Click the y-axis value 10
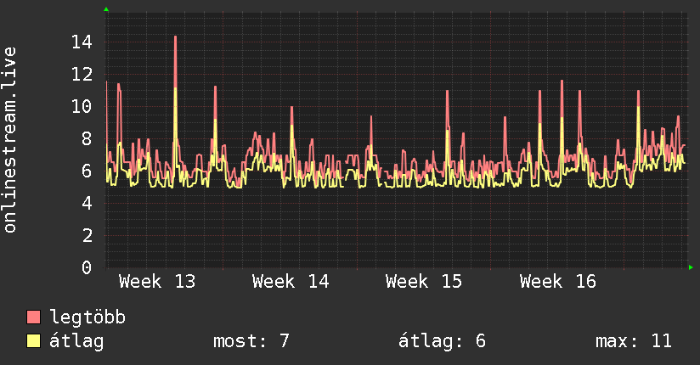The image size is (700, 365). pyautogui.click(x=82, y=107)
